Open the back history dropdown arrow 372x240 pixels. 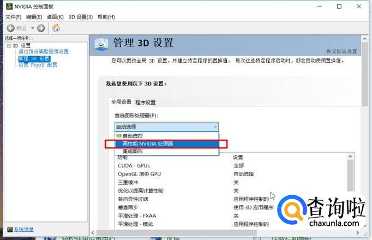coord(32,28)
